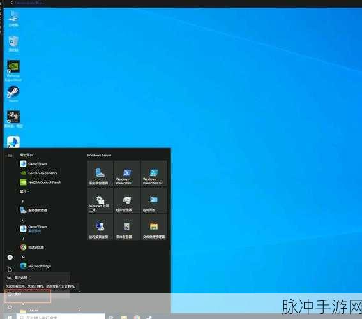
Task: Open Server Manager in the F app group
Action: (34, 210)
